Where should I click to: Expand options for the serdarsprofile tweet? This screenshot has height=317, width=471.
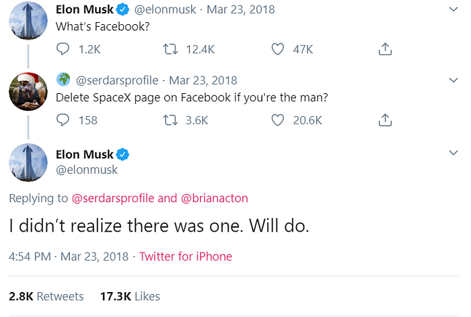[x=453, y=81]
